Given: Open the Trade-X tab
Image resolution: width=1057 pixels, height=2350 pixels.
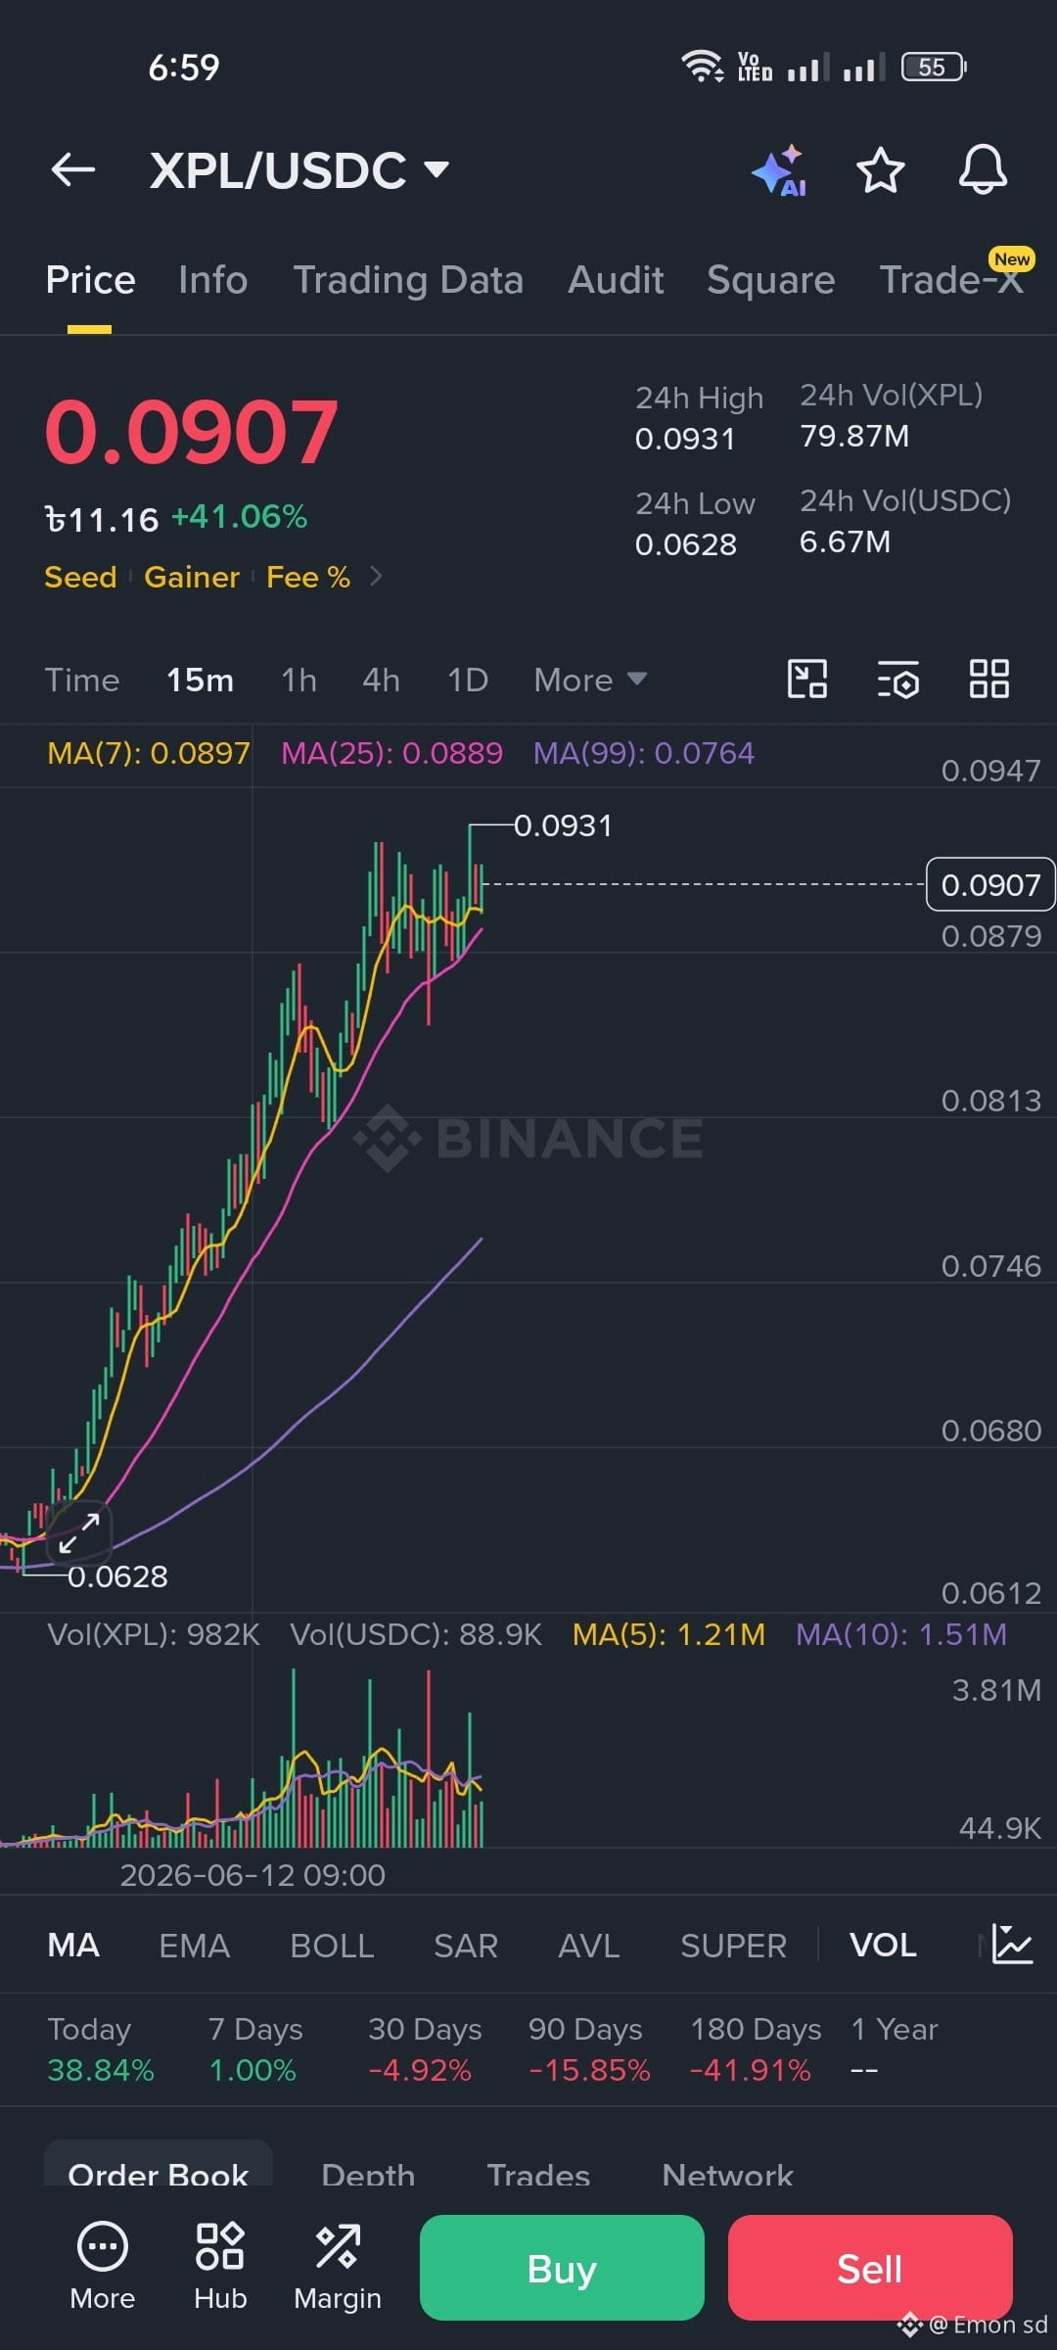Looking at the screenshot, I should [951, 280].
